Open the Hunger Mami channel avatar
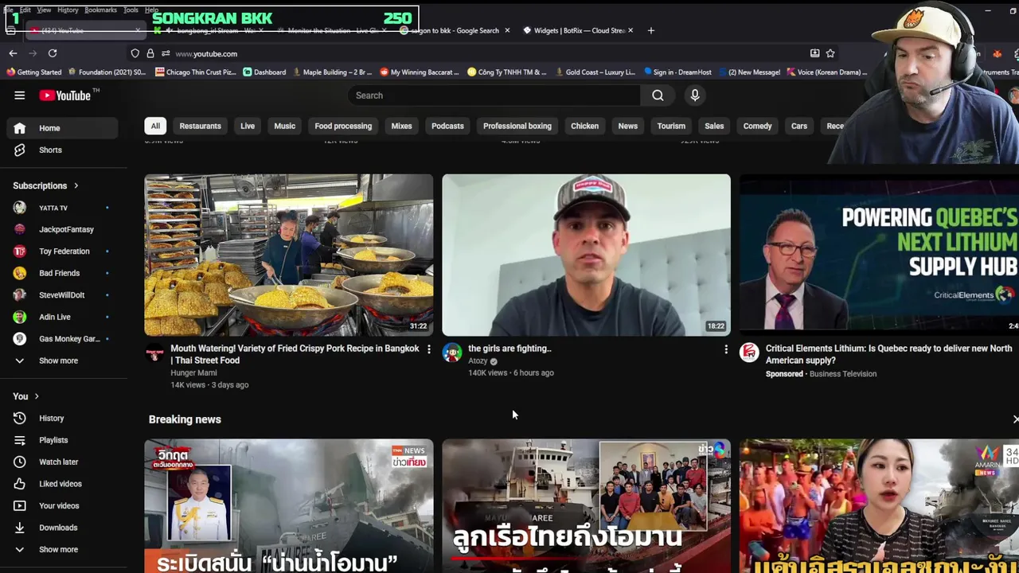The height and width of the screenshot is (573, 1019). coord(154,353)
